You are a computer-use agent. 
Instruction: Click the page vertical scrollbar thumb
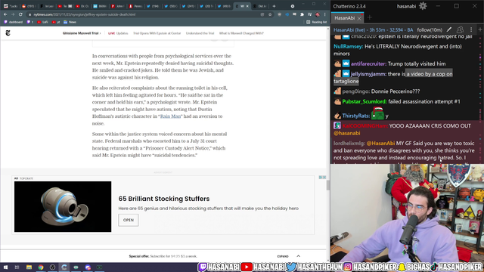tap(327, 185)
